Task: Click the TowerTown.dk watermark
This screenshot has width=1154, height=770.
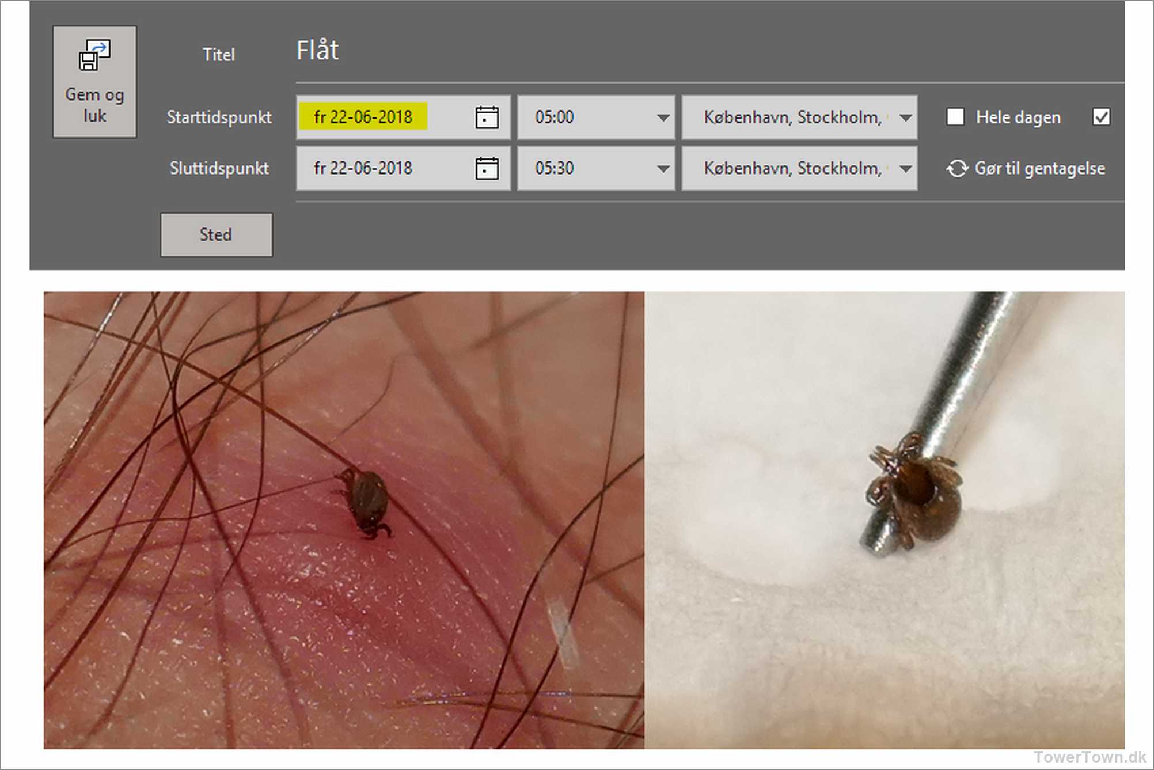Action: 1090,756
